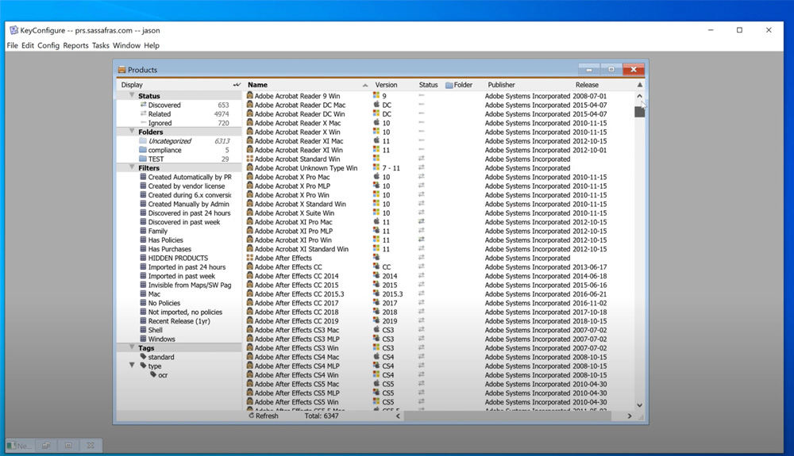794x456 pixels.
Task: Sort by the Folder column header
Action: (x=459, y=85)
